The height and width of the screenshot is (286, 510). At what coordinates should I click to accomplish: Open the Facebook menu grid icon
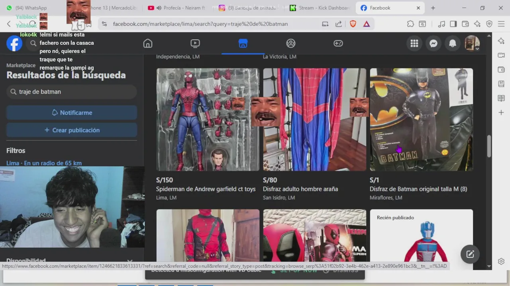point(414,43)
